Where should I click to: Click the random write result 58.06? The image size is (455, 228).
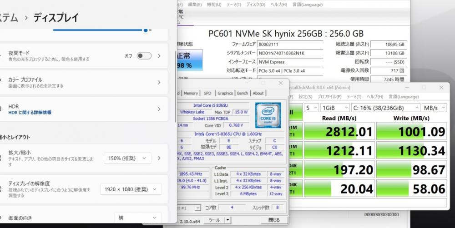(411, 188)
